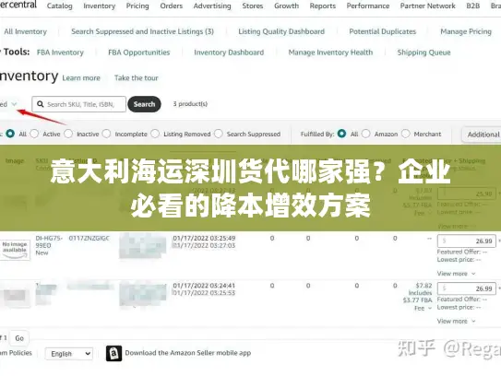Select the All status radio button
This screenshot has height=376, width=501.
[x=10, y=134]
